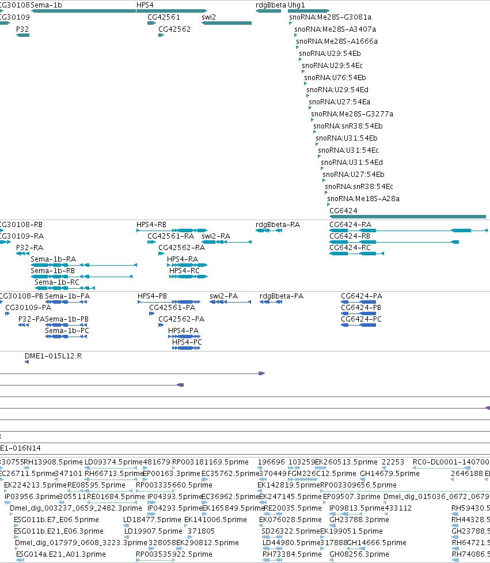Select snoRNA:U76:54Eb label
490x563 pixels.
coord(335,78)
